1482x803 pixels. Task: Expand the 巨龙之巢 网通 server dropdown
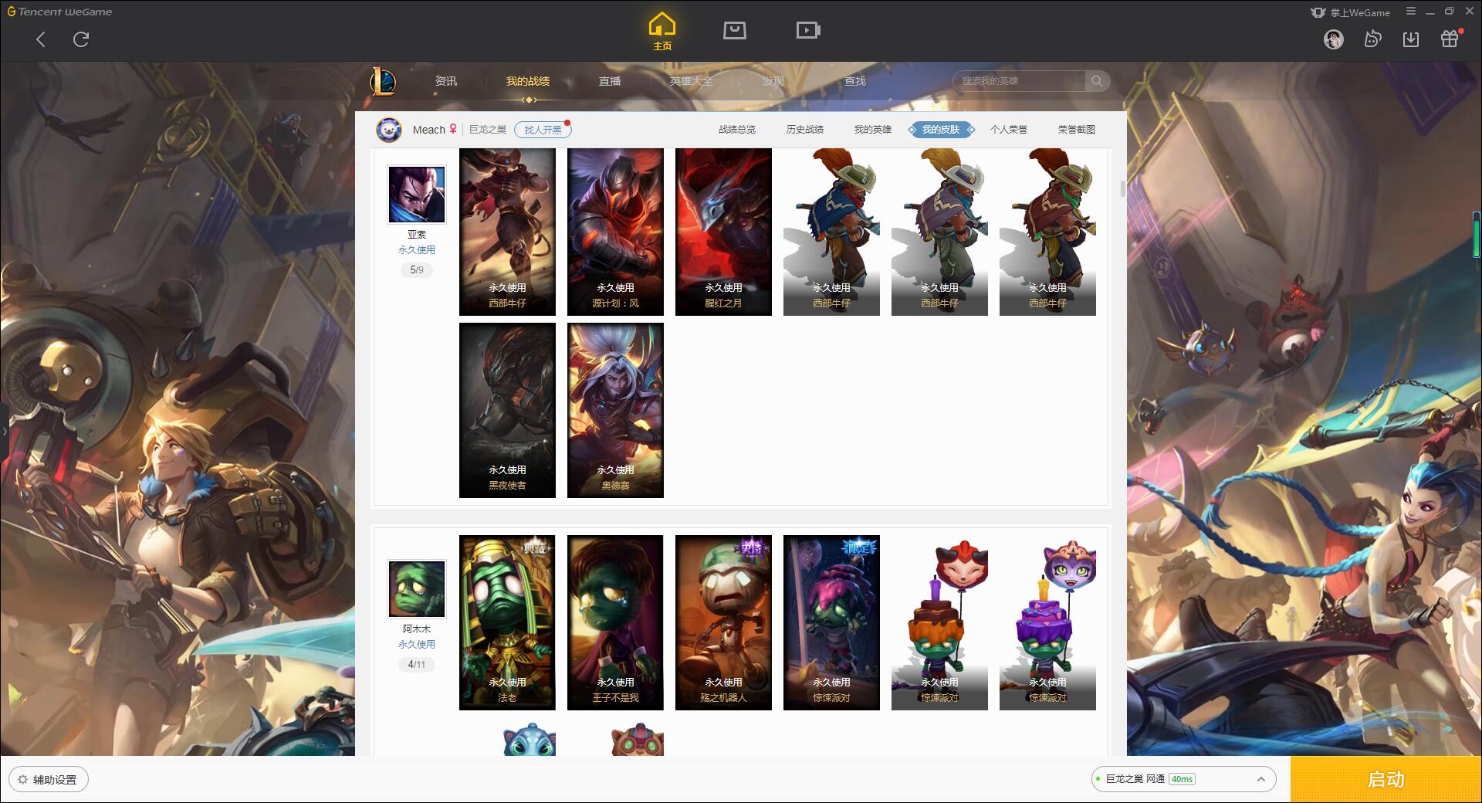(x=1183, y=779)
